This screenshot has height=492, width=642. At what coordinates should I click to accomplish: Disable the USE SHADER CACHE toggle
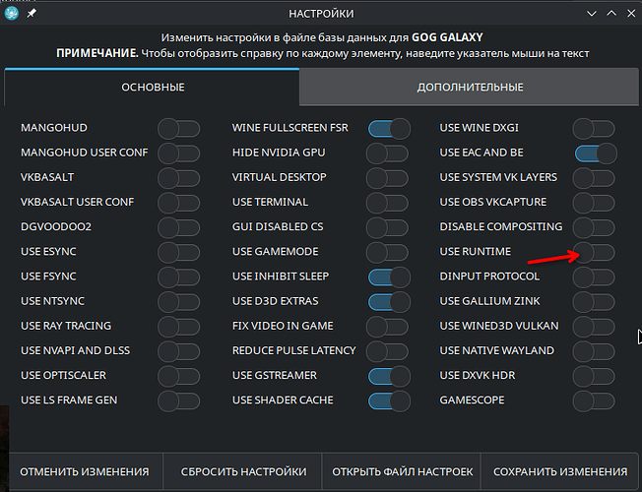tap(389, 400)
